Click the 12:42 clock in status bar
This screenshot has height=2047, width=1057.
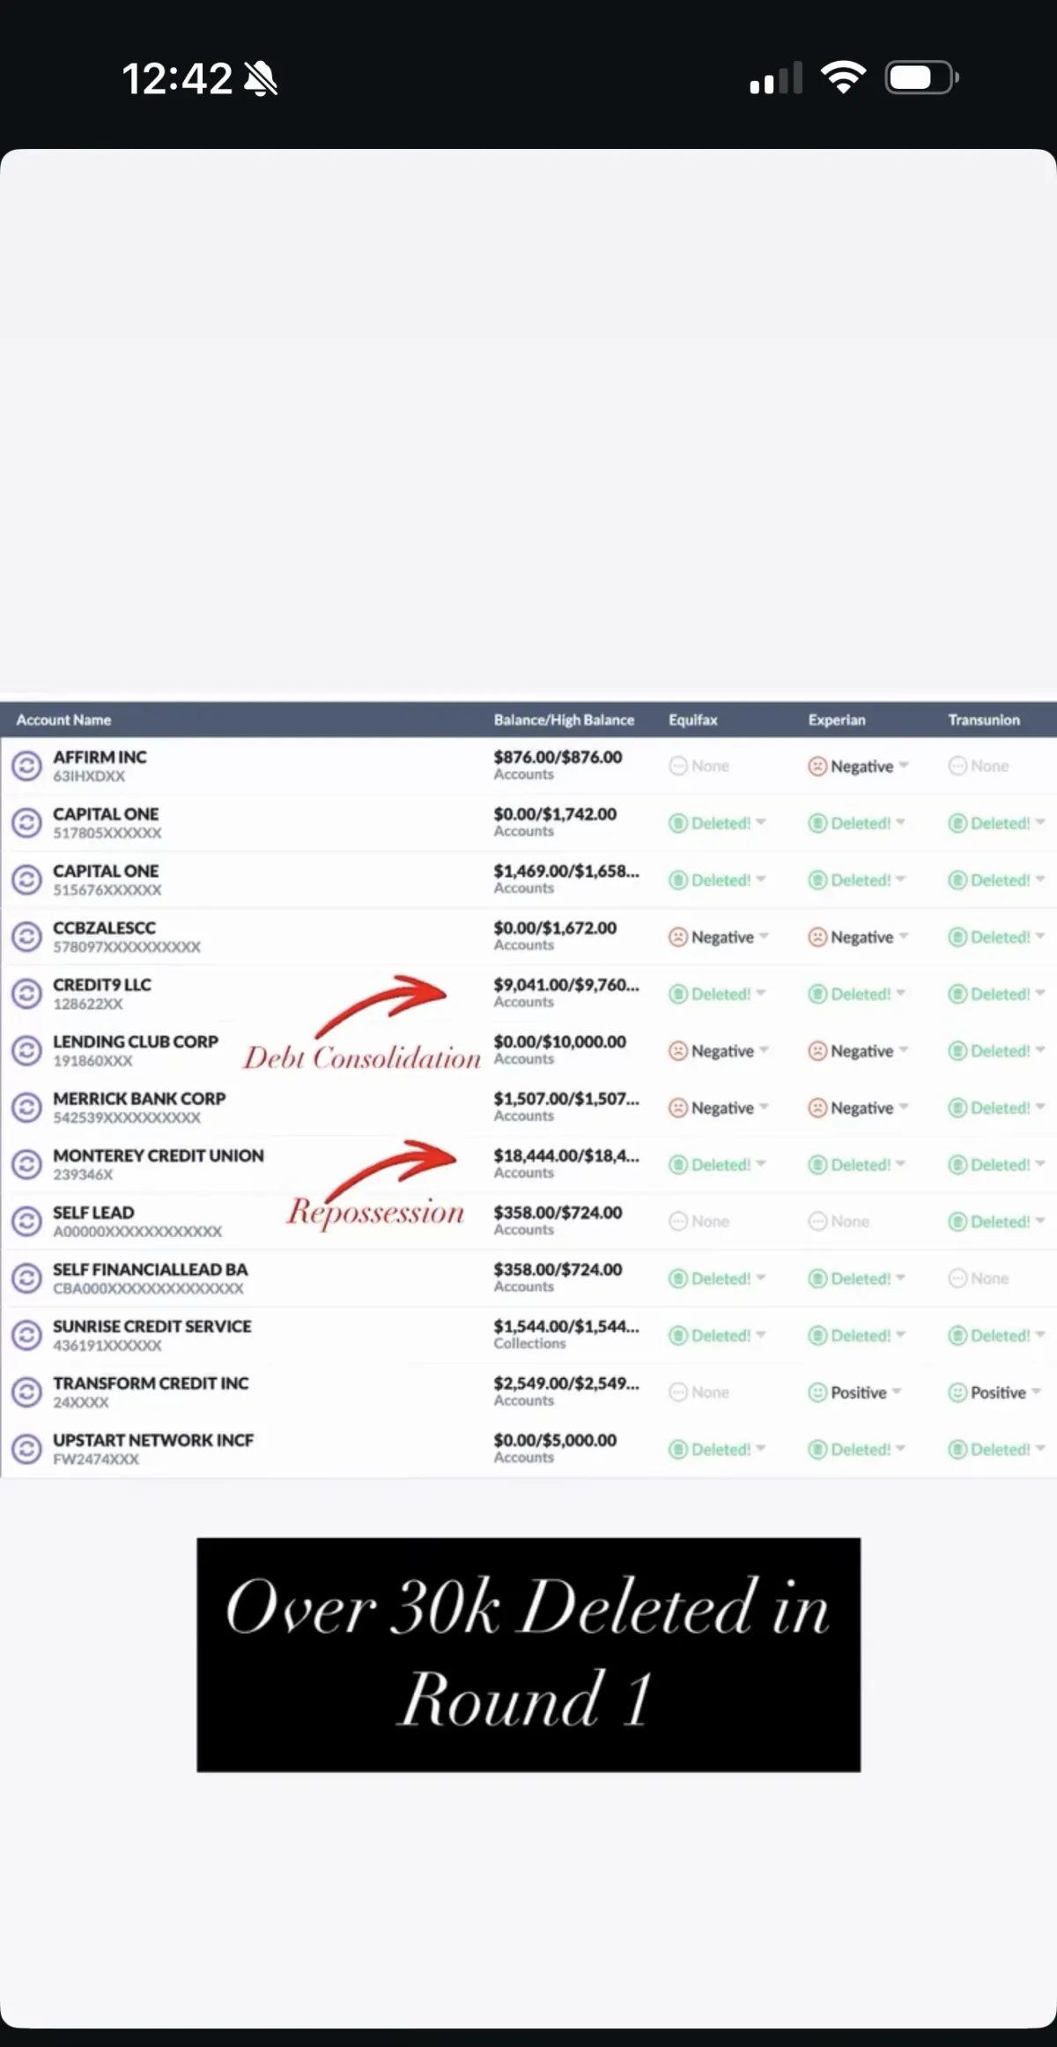click(177, 78)
